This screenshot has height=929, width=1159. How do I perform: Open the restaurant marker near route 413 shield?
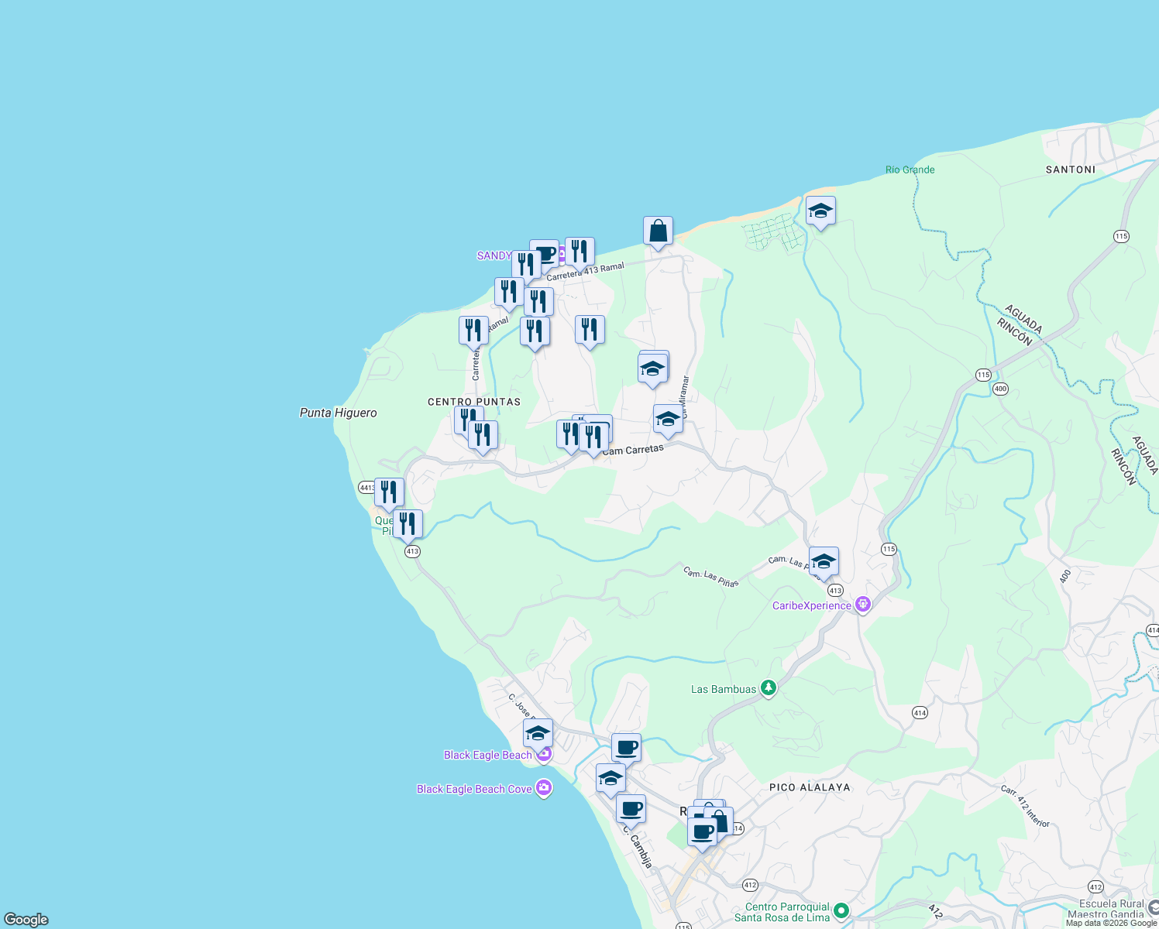pos(407,523)
